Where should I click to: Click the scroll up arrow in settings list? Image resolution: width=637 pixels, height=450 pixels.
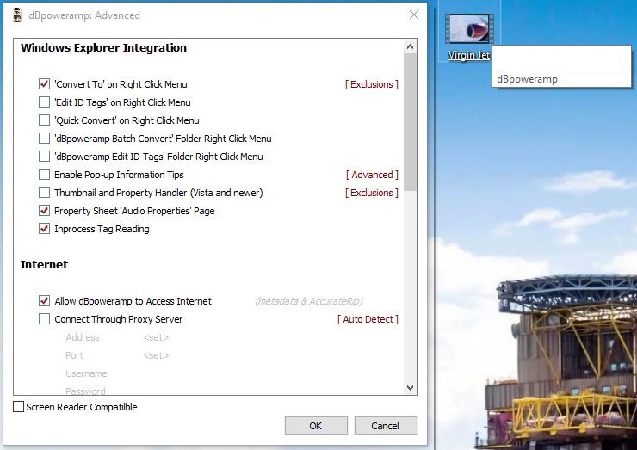[411, 47]
